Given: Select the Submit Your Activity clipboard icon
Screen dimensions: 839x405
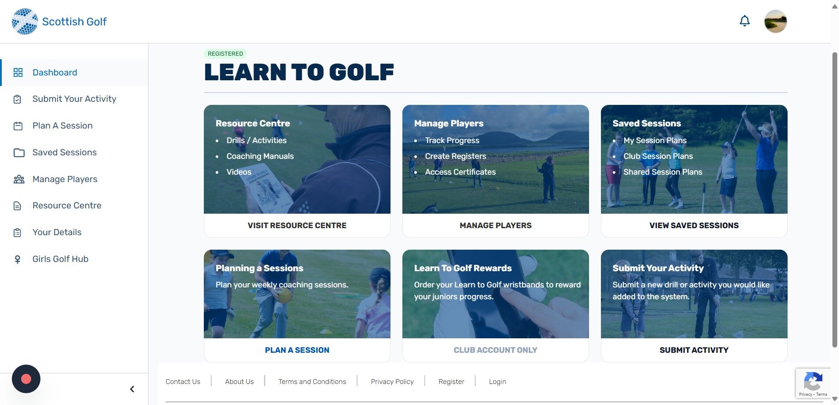Looking at the screenshot, I should (x=18, y=99).
